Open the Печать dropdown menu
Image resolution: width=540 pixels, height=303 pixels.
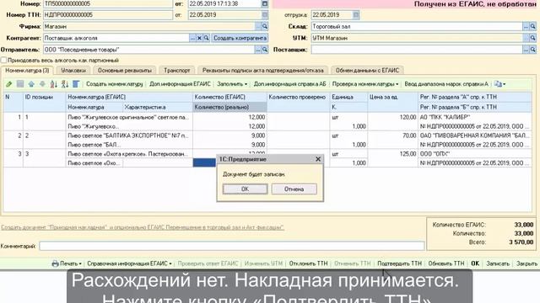[67, 263]
